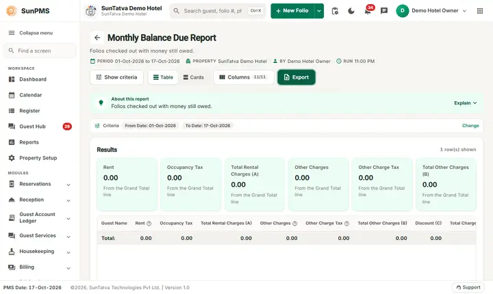Click the Guest Account Ledger icon
This screenshot has height=294, width=493.
tap(12, 217)
